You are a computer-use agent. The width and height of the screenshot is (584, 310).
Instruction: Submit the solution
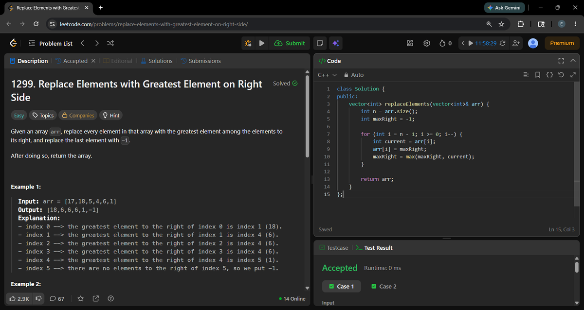(x=290, y=43)
